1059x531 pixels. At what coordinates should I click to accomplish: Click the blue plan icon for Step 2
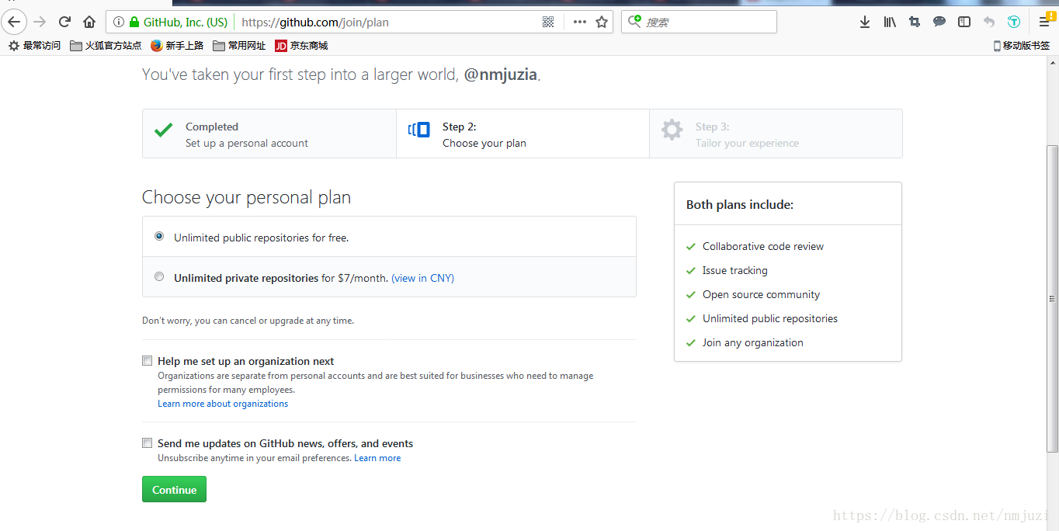419,130
